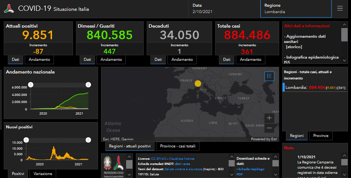Open the hamburger menu in header
This screenshot has height=178, width=351.
340,9
